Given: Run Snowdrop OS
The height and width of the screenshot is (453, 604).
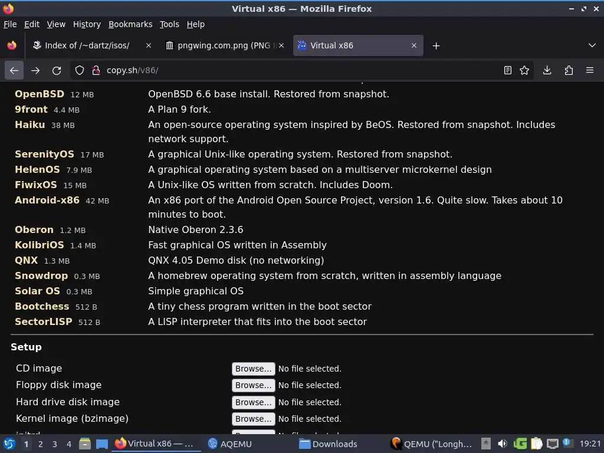Looking at the screenshot, I should click(x=41, y=276).
